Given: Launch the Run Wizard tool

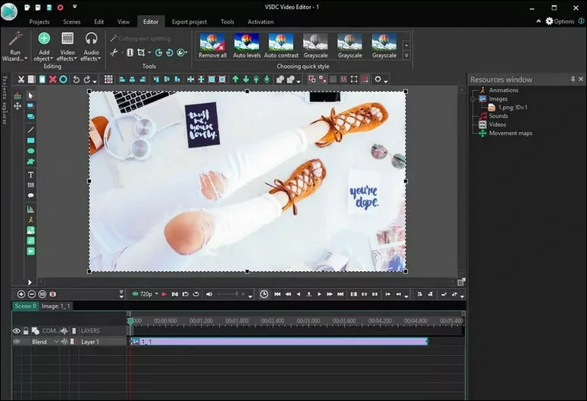Looking at the screenshot, I should pos(15,47).
